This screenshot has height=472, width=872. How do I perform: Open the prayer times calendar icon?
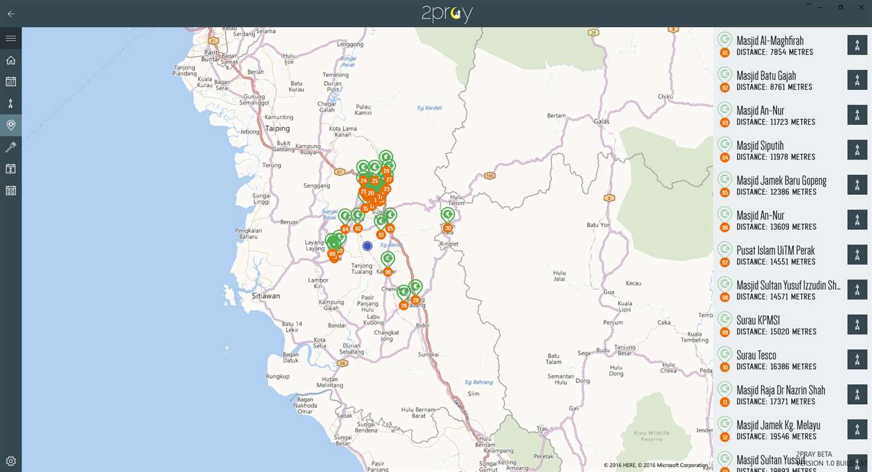tap(11, 82)
